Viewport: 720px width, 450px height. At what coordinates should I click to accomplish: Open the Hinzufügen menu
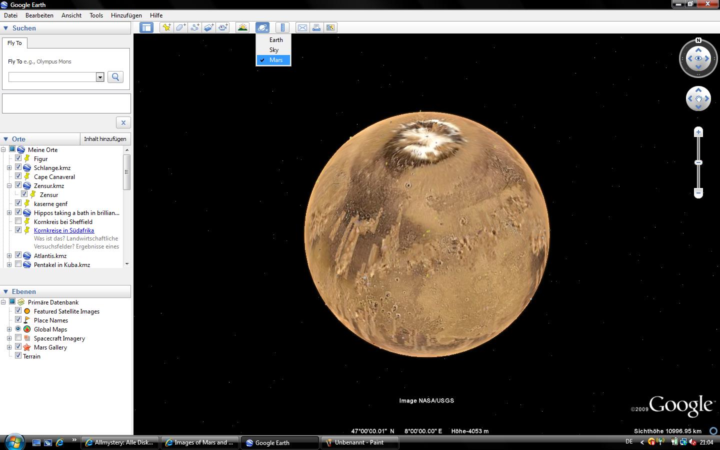pos(126,15)
